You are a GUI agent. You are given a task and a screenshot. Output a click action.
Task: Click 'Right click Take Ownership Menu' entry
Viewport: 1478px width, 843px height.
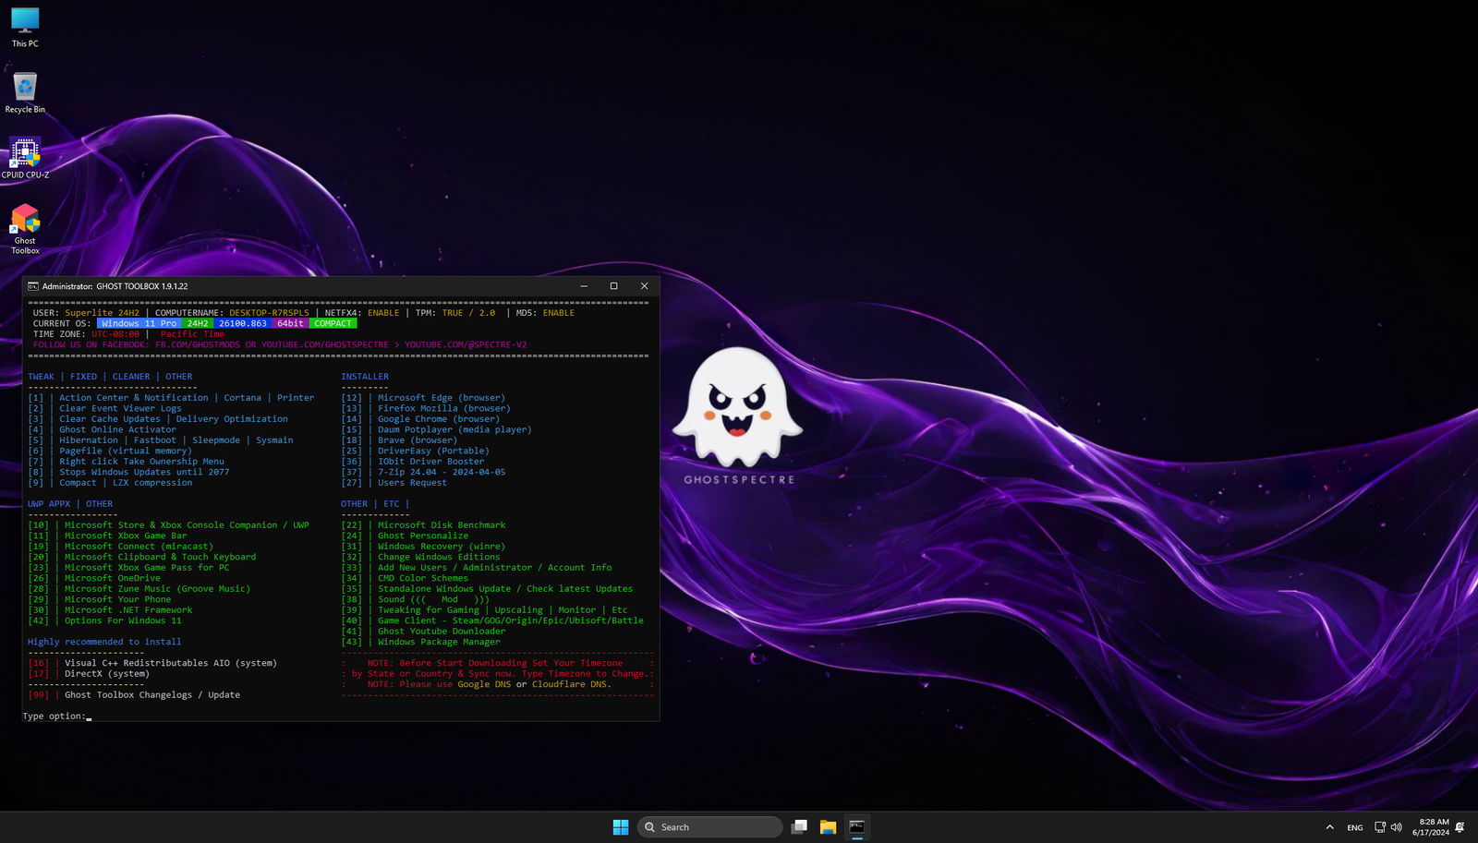(141, 462)
